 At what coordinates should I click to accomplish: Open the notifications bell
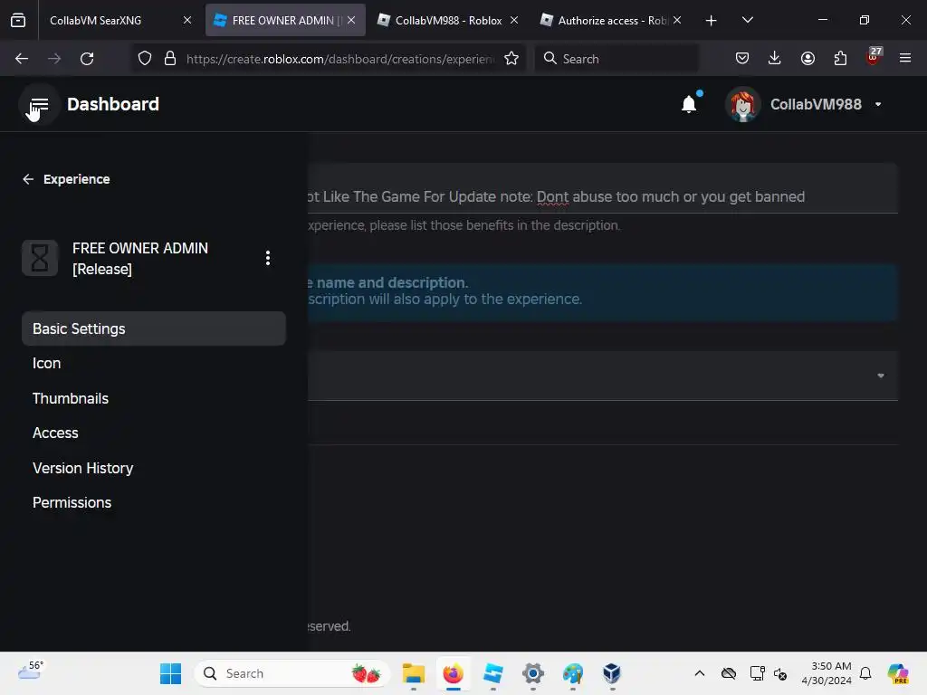(x=689, y=105)
